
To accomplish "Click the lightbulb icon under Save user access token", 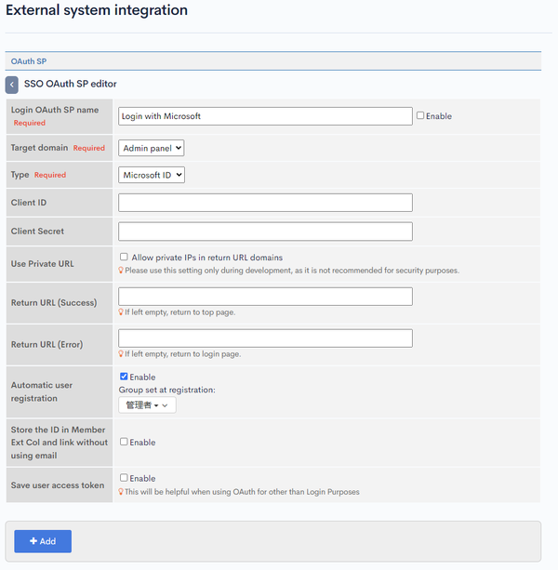I will (x=121, y=492).
